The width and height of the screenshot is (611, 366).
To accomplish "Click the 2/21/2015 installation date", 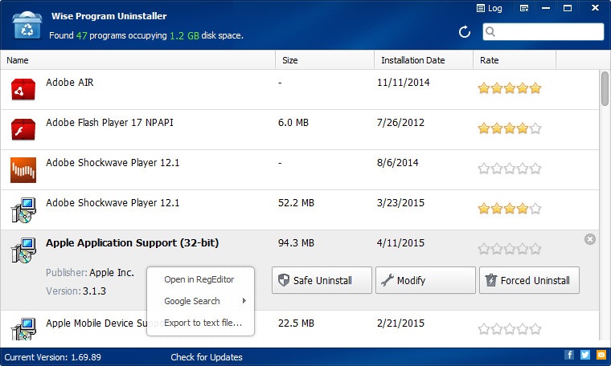I will (400, 323).
